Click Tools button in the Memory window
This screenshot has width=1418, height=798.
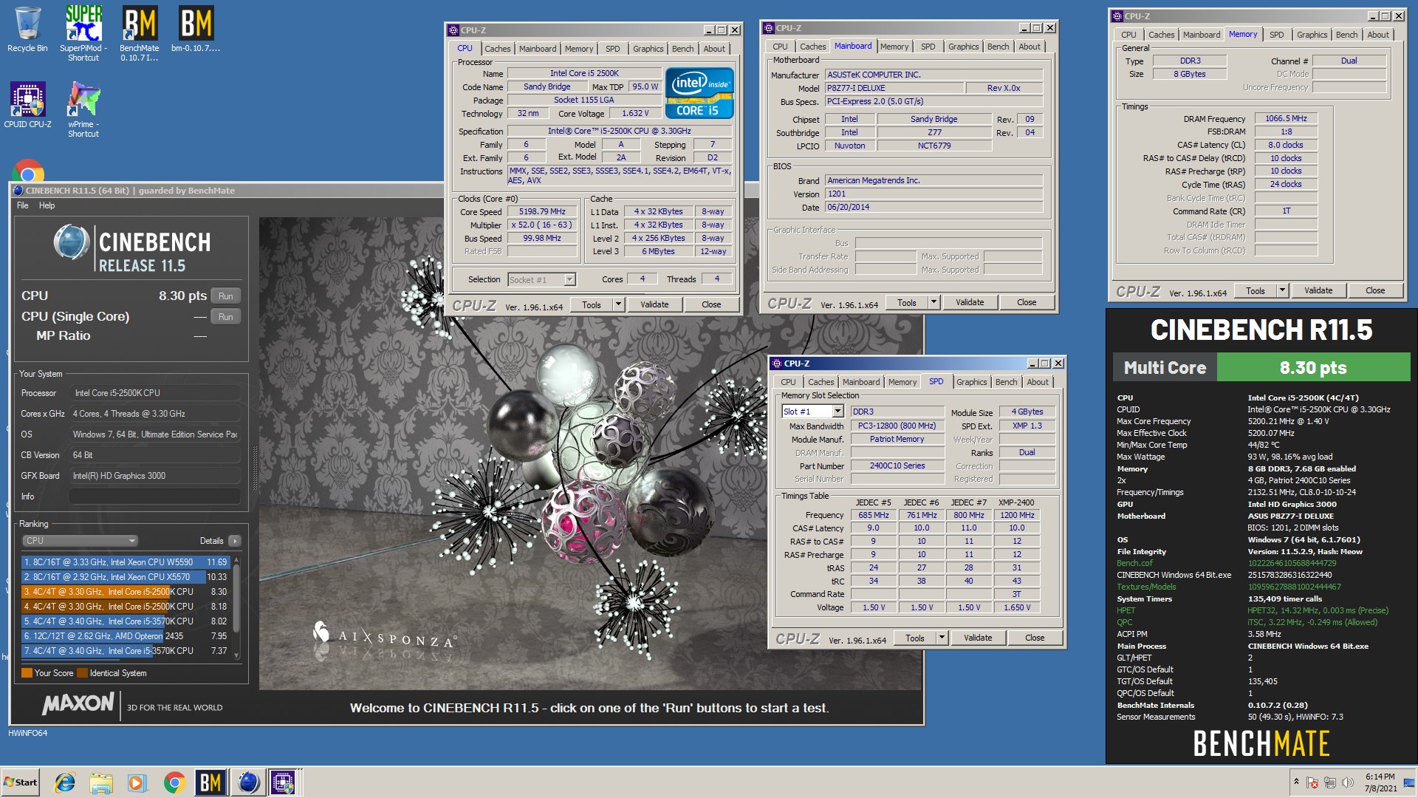1256,290
